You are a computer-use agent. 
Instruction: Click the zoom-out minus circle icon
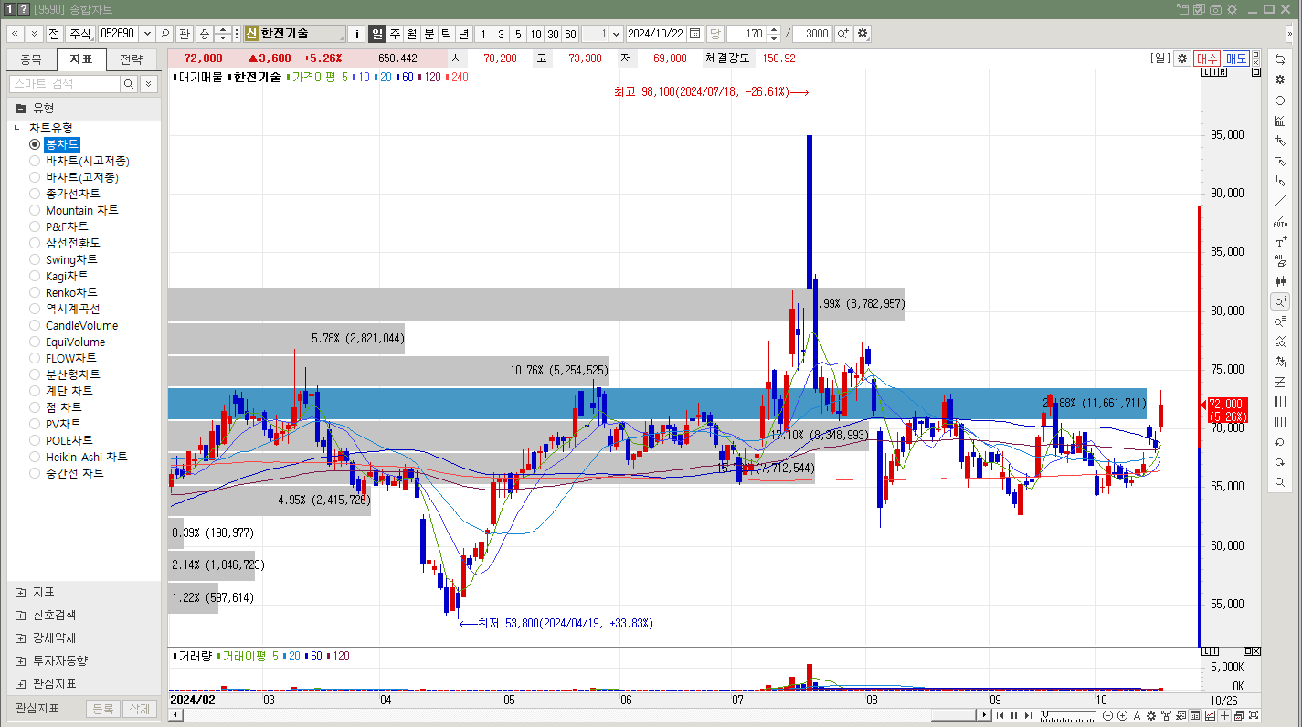(1107, 716)
